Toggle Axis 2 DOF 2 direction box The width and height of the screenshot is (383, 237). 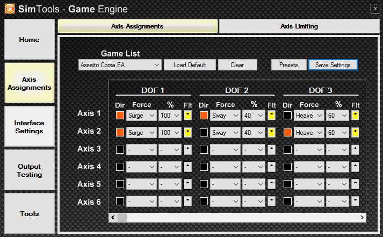(x=204, y=132)
